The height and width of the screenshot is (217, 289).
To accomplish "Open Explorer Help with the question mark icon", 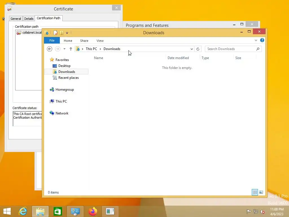I will [x=262, y=40].
